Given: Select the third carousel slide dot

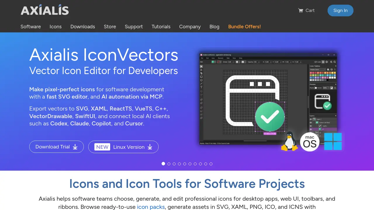Looking at the screenshot, I should coord(174,164).
